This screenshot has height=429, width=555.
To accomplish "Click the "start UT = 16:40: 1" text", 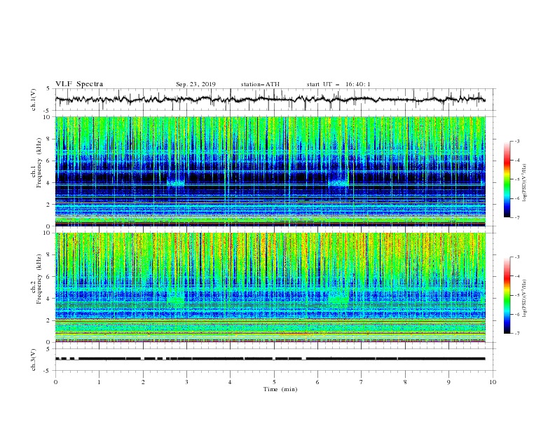I will (x=338, y=84).
